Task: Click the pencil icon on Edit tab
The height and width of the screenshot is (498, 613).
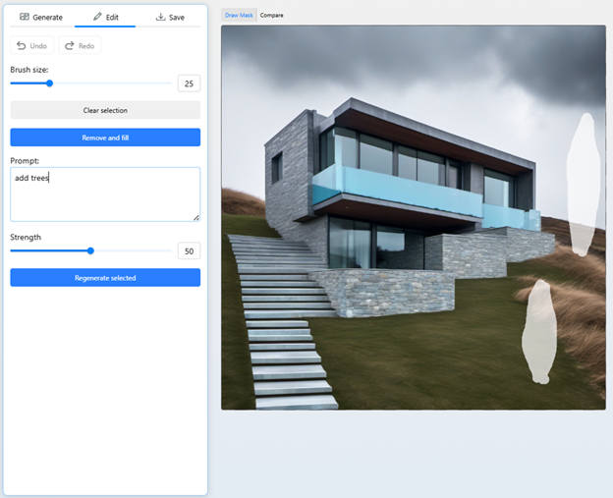Action: point(97,17)
